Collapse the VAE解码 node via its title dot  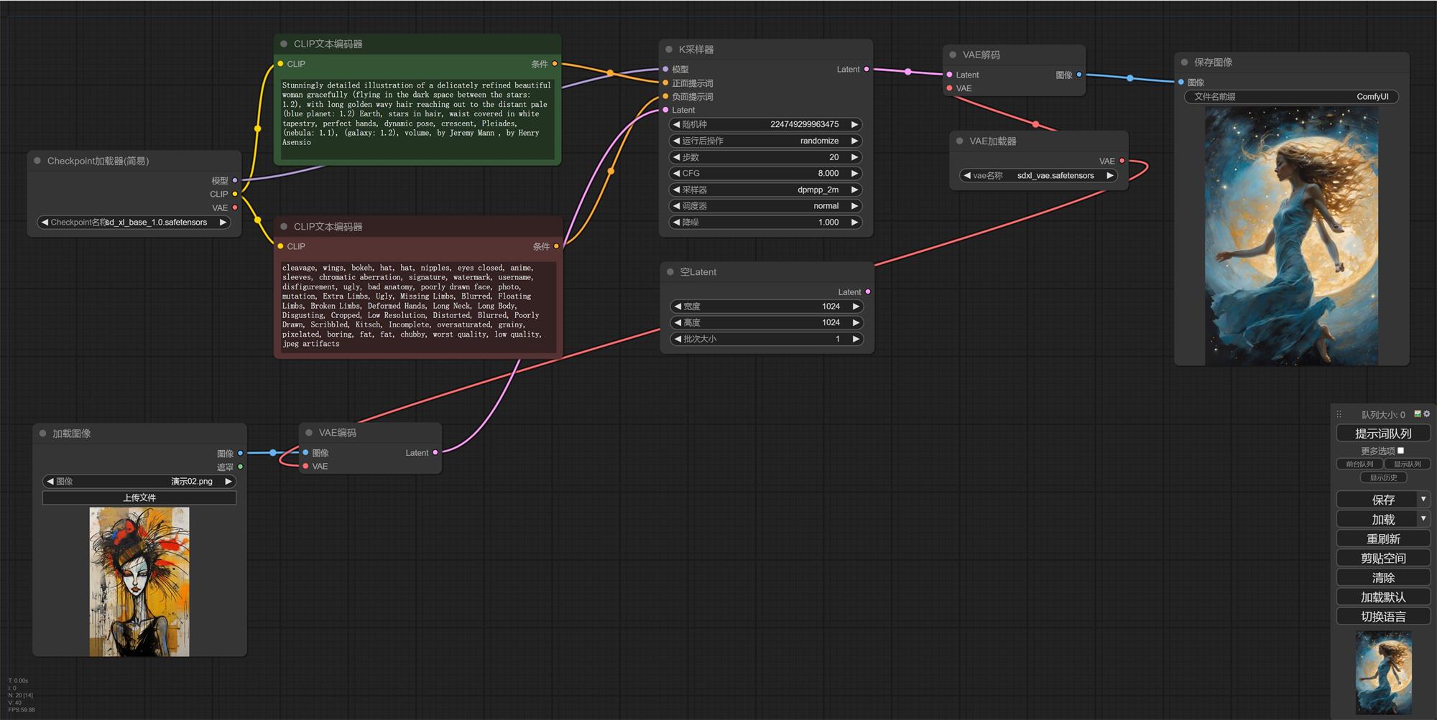(x=953, y=55)
